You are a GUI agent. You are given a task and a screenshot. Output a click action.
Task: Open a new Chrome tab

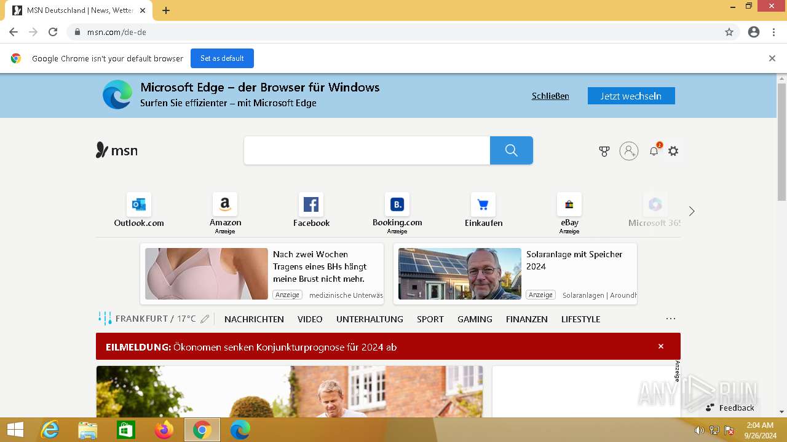point(166,10)
